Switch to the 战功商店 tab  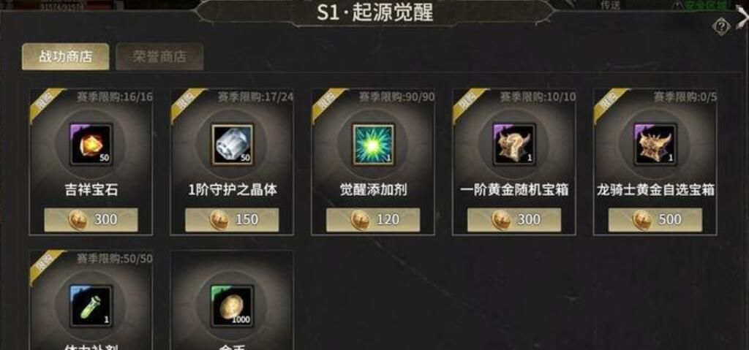65,57
